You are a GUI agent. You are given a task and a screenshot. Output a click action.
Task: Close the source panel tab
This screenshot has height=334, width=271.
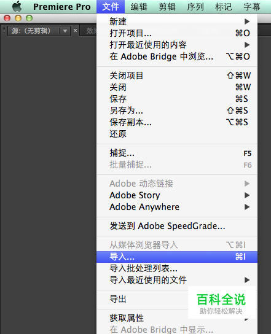(75, 31)
